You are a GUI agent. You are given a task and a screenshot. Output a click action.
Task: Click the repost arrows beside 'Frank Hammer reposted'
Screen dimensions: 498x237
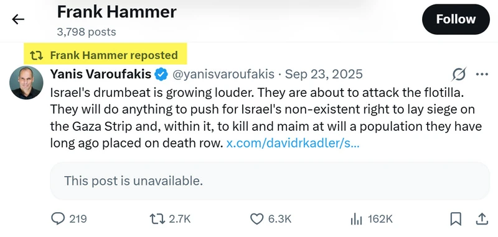click(37, 56)
